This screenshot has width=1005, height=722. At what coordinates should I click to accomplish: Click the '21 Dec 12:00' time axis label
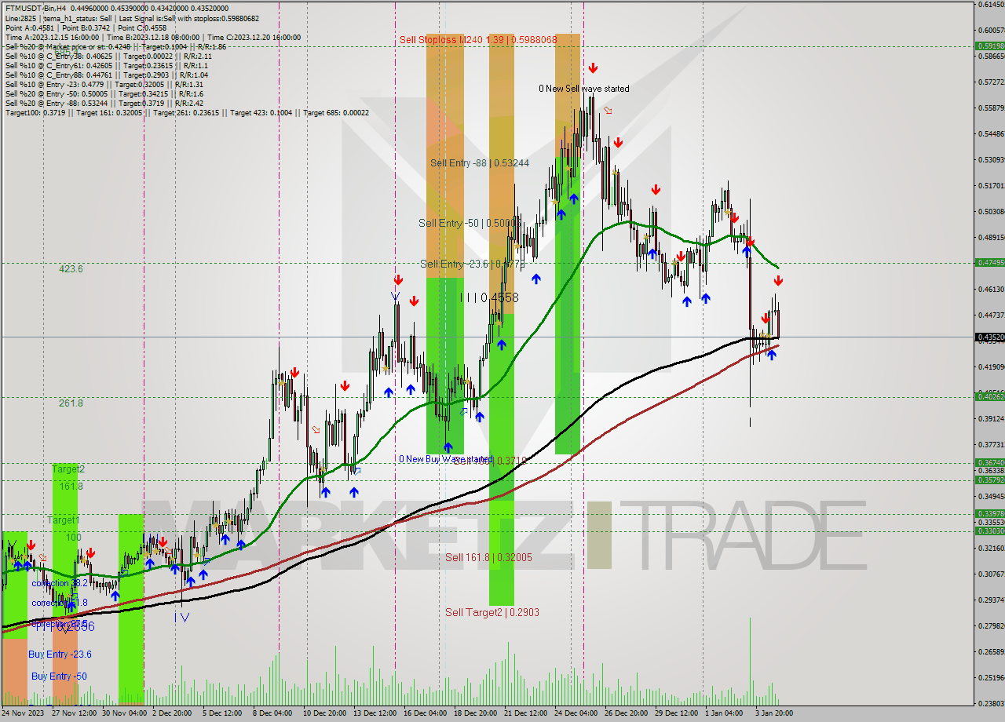525,713
